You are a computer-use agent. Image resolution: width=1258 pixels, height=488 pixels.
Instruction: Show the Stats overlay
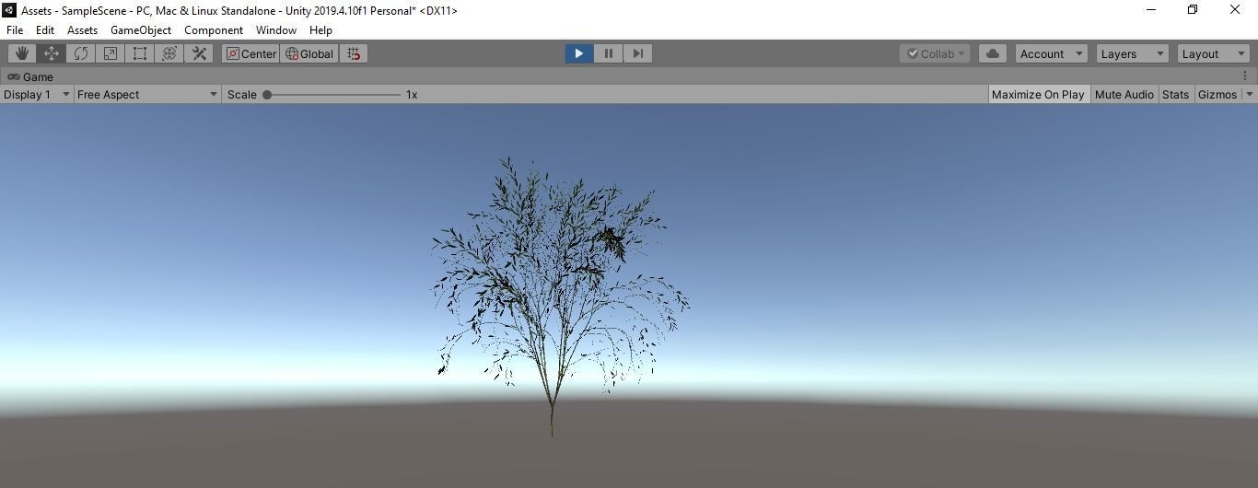tap(1175, 94)
